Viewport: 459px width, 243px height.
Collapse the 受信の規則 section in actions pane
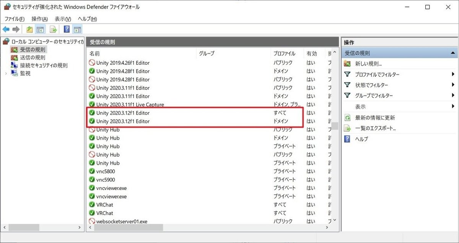pos(452,53)
